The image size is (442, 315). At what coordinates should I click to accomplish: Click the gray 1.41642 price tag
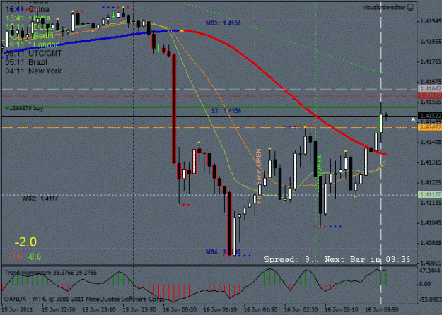coord(430,89)
